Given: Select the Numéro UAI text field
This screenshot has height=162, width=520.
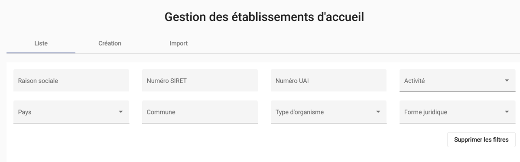Looking at the screenshot, I should (x=328, y=81).
